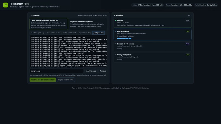Screen dimensions: 221x124
Task: Open the auth-service.log tab
Action: 54,33
